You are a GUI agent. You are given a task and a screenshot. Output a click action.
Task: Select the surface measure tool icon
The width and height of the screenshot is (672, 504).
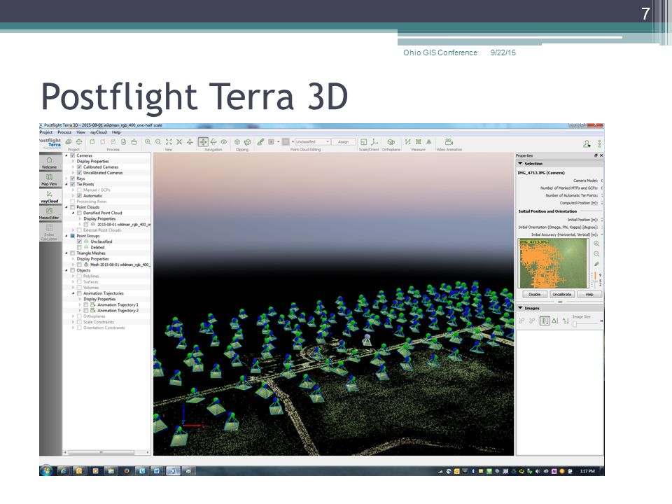click(419, 142)
